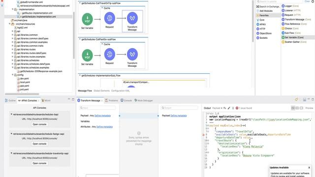Switch to split source-only layout icon

tap(301, 108)
